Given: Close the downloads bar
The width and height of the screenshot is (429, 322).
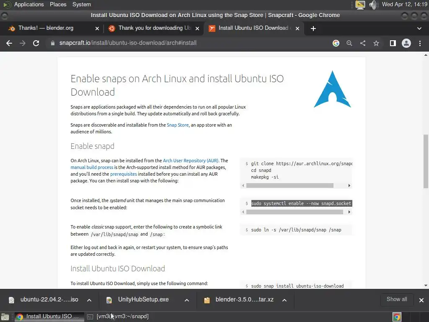Looking at the screenshot, I should point(421,300).
